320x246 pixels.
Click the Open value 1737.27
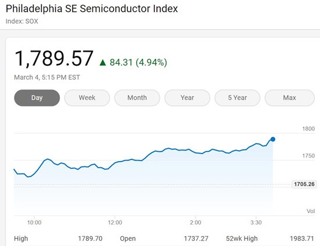click(196, 238)
